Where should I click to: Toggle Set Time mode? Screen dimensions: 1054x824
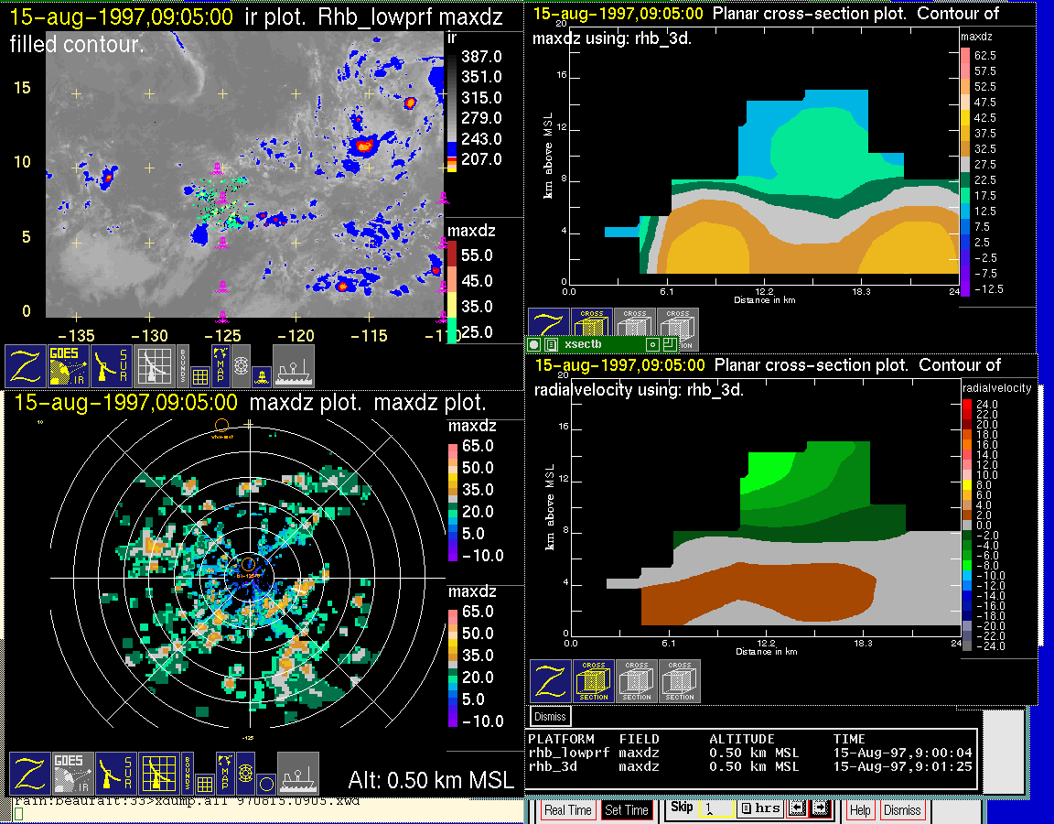pos(627,810)
